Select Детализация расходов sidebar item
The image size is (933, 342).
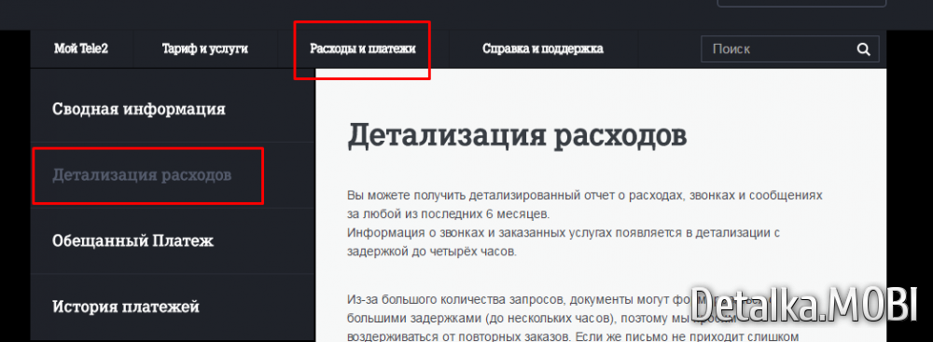[x=142, y=175]
